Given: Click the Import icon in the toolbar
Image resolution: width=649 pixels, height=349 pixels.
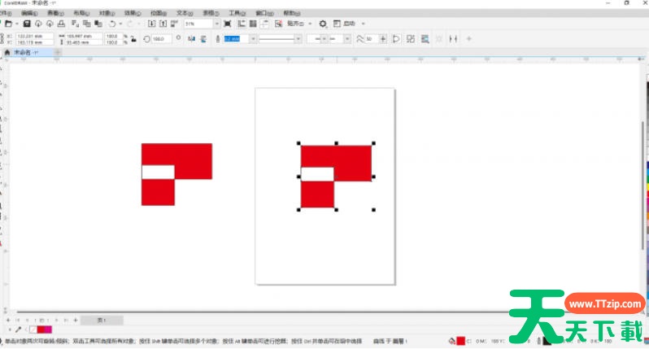Looking at the screenshot, I should pos(150,24).
